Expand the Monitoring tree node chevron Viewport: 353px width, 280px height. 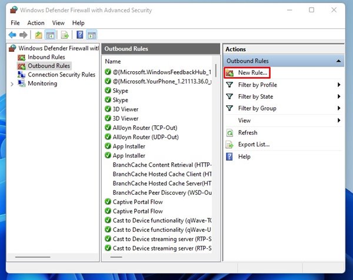click(12, 84)
